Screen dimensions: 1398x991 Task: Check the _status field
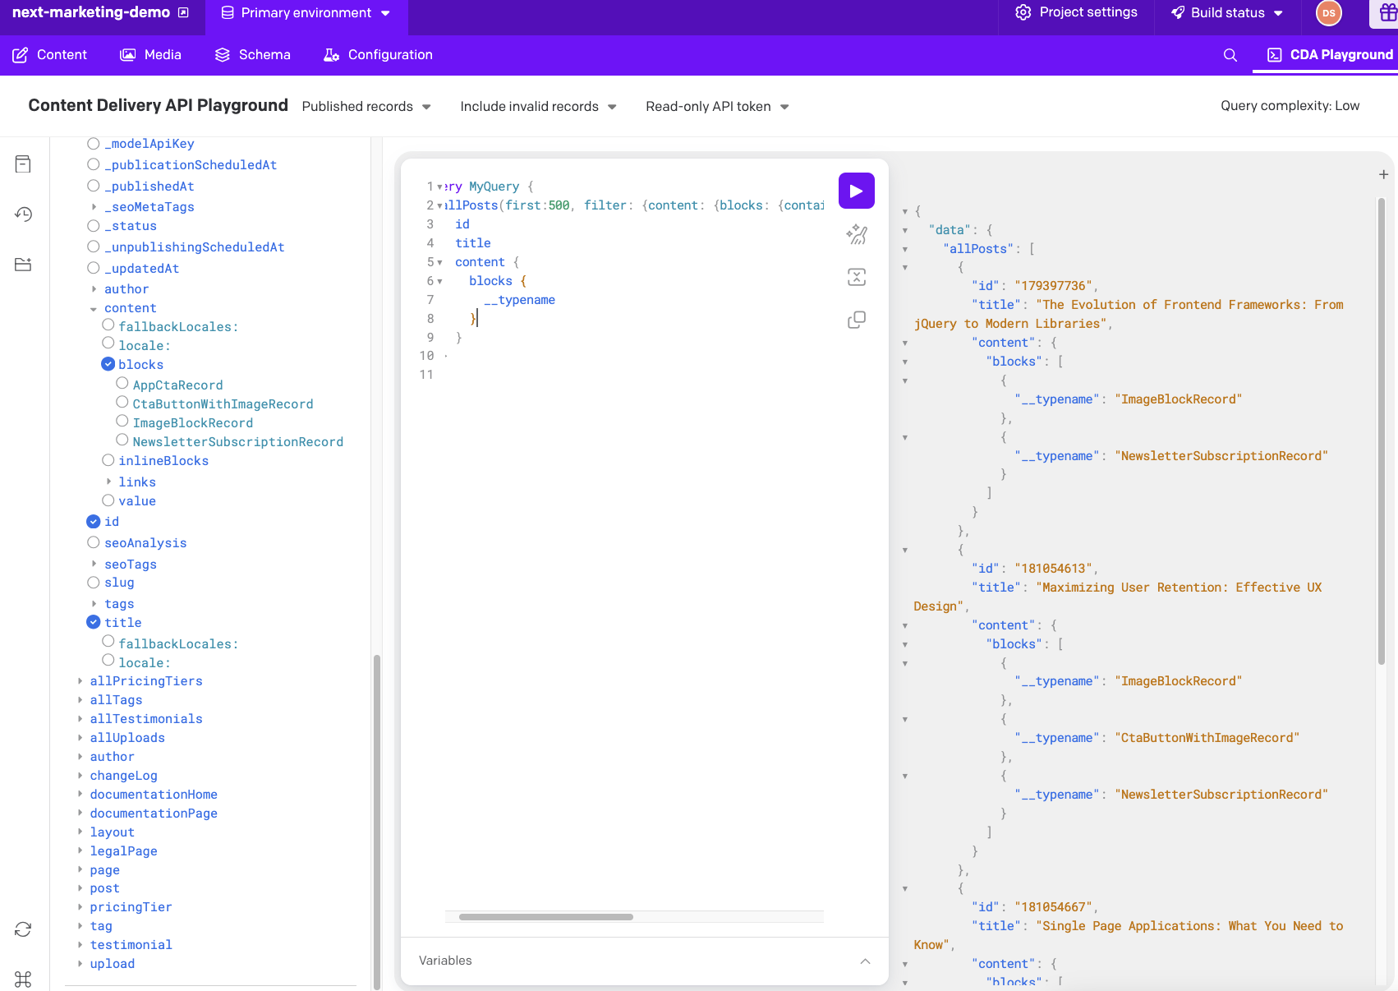pos(94,226)
